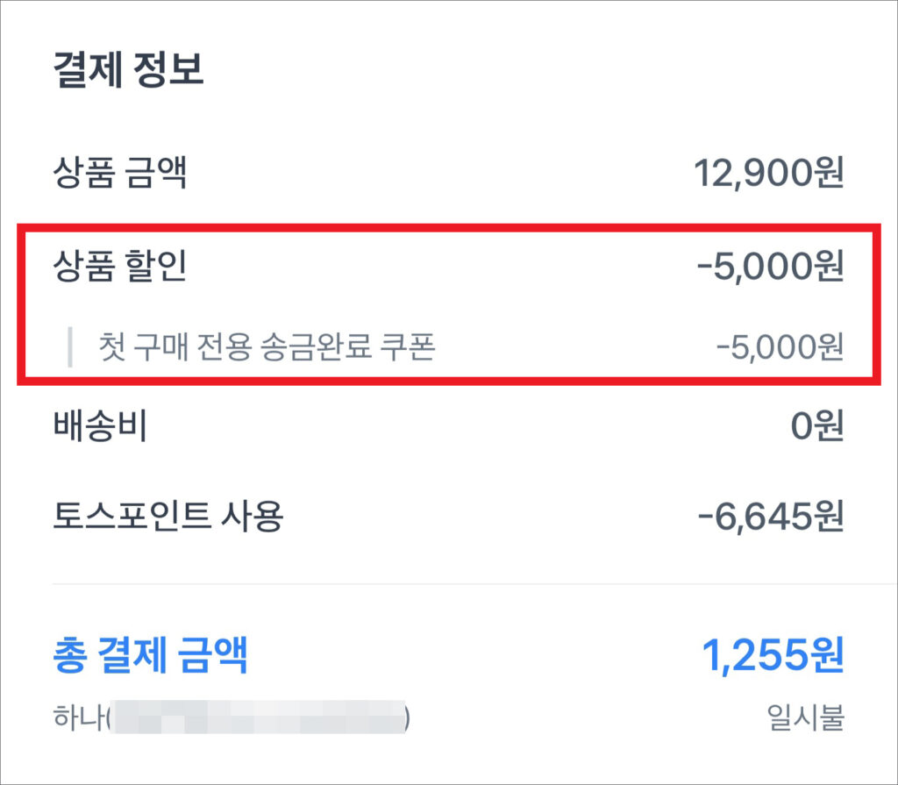This screenshot has width=898, height=785.
Task: Click the bold -5,000원 상품 할인 amount
Action: 769,268
